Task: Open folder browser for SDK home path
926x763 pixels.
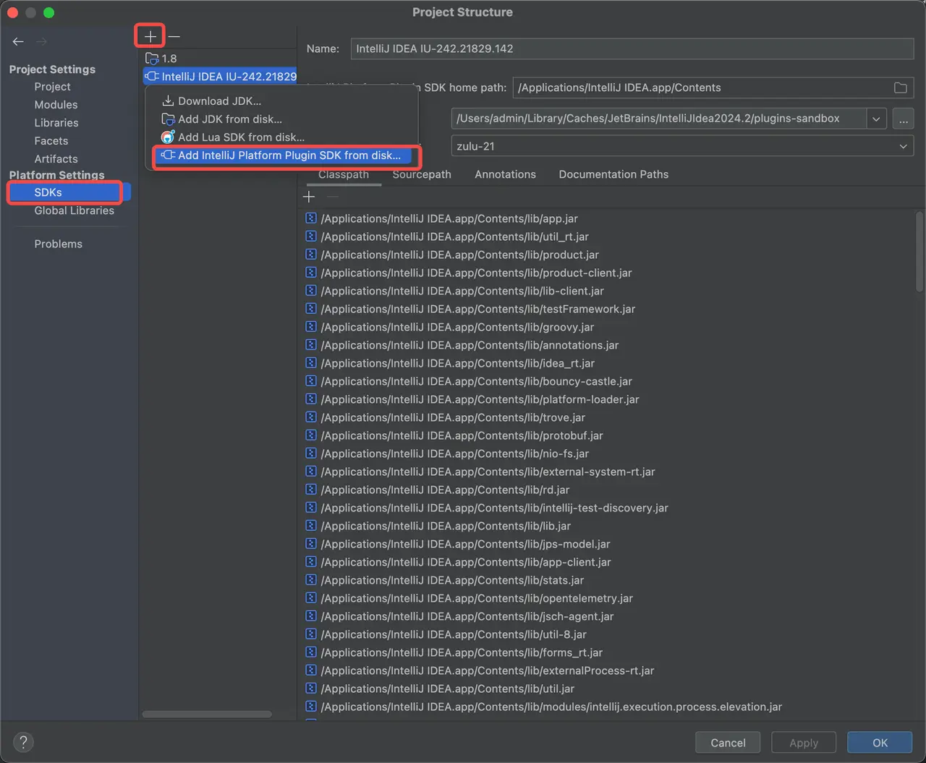Action: click(901, 88)
